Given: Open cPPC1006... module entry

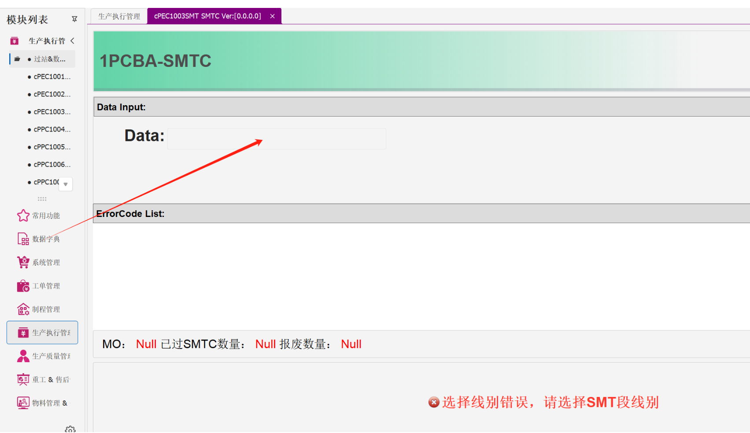Looking at the screenshot, I should pyautogui.click(x=52, y=165).
